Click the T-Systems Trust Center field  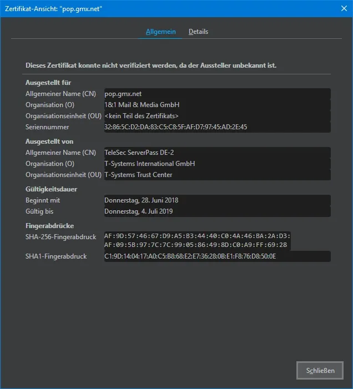pyautogui.click(x=218, y=175)
